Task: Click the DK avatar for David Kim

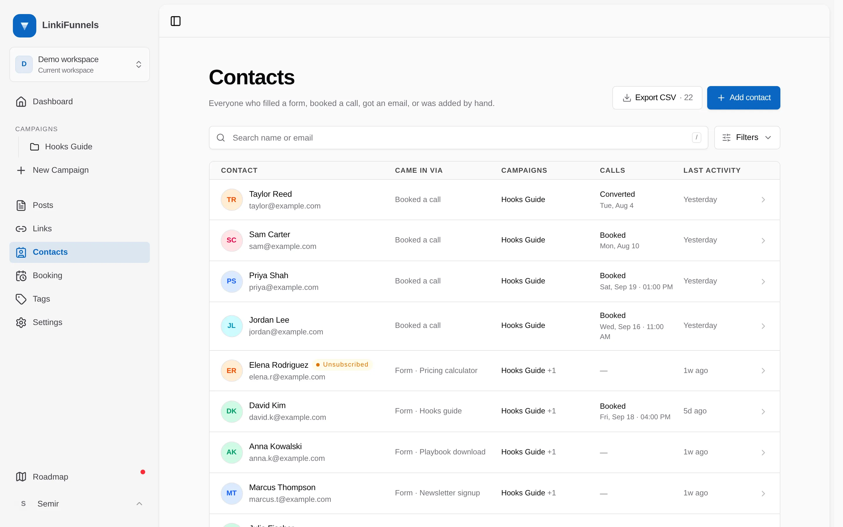Action: pos(231,411)
